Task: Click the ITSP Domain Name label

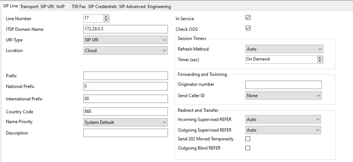Action: (x=25, y=29)
